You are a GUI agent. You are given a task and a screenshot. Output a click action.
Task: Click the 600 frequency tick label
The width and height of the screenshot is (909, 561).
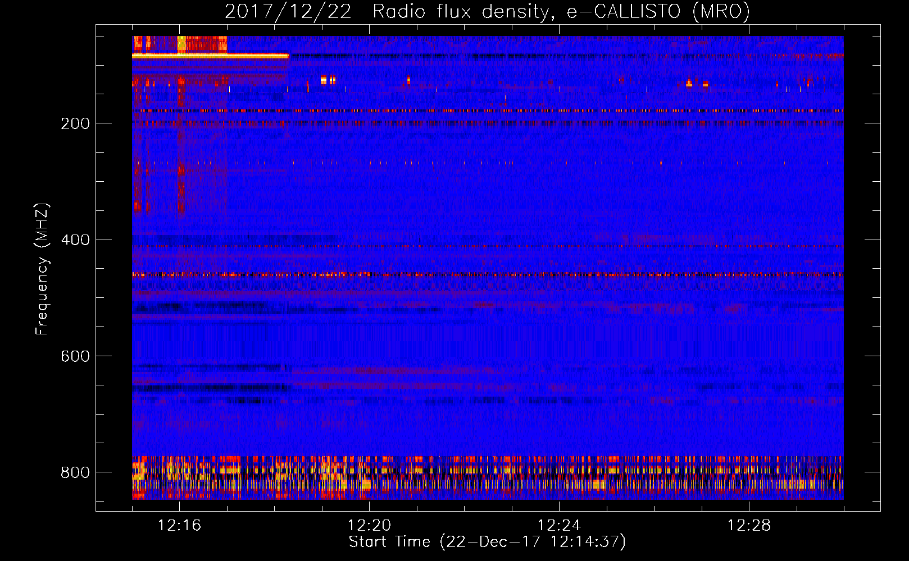pyautogui.click(x=75, y=357)
